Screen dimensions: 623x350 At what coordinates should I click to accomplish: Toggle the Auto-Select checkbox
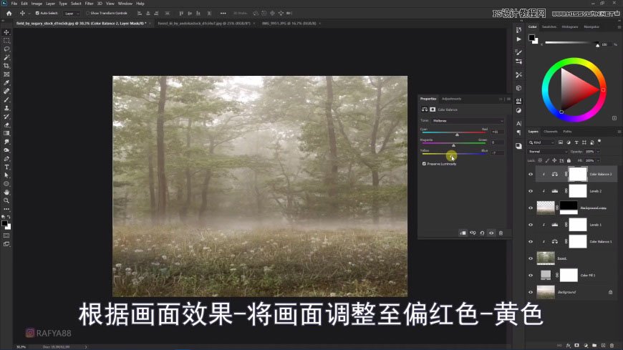pyautogui.click(x=37, y=13)
